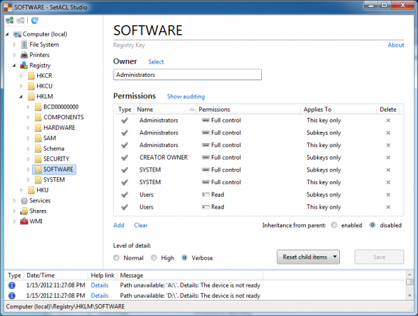
Task: Click Read permission icon in Users Subkeys row
Action: point(206,195)
